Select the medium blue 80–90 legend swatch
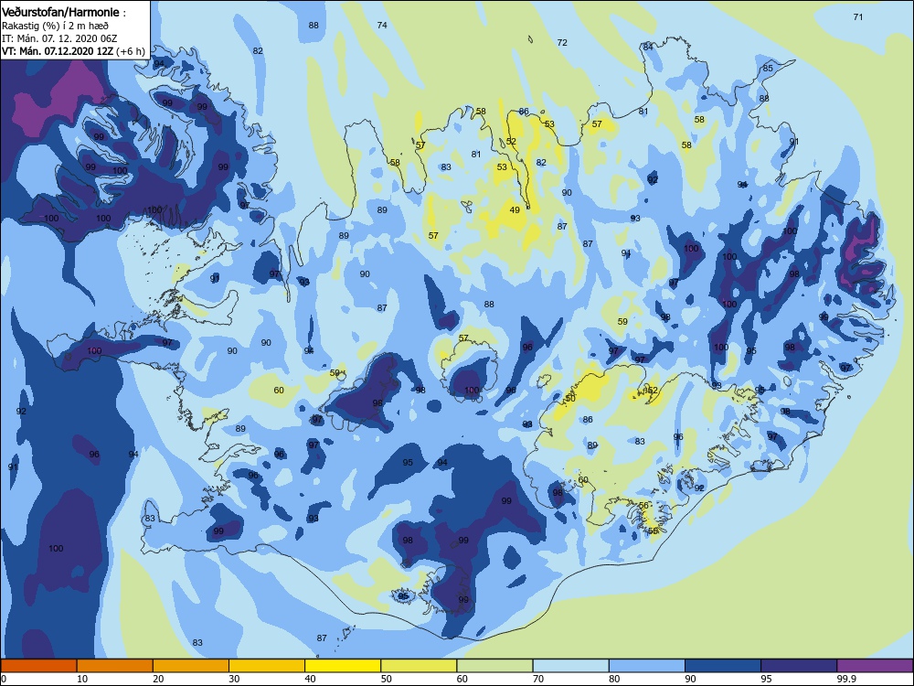This screenshot has height=686, width=914. pos(647,666)
